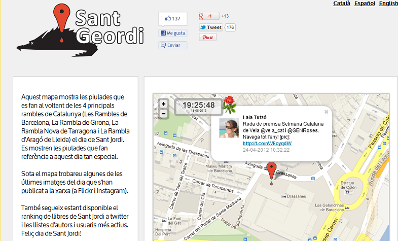This screenshot has width=398, height=241.
Task: Click the Pinterest Pin it button
Action: coord(208,38)
